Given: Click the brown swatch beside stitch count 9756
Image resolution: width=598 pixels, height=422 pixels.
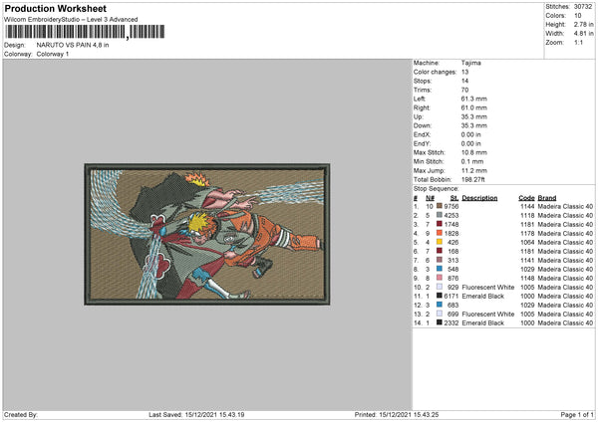Looking at the screenshot, I should click(x=440, y=206).
